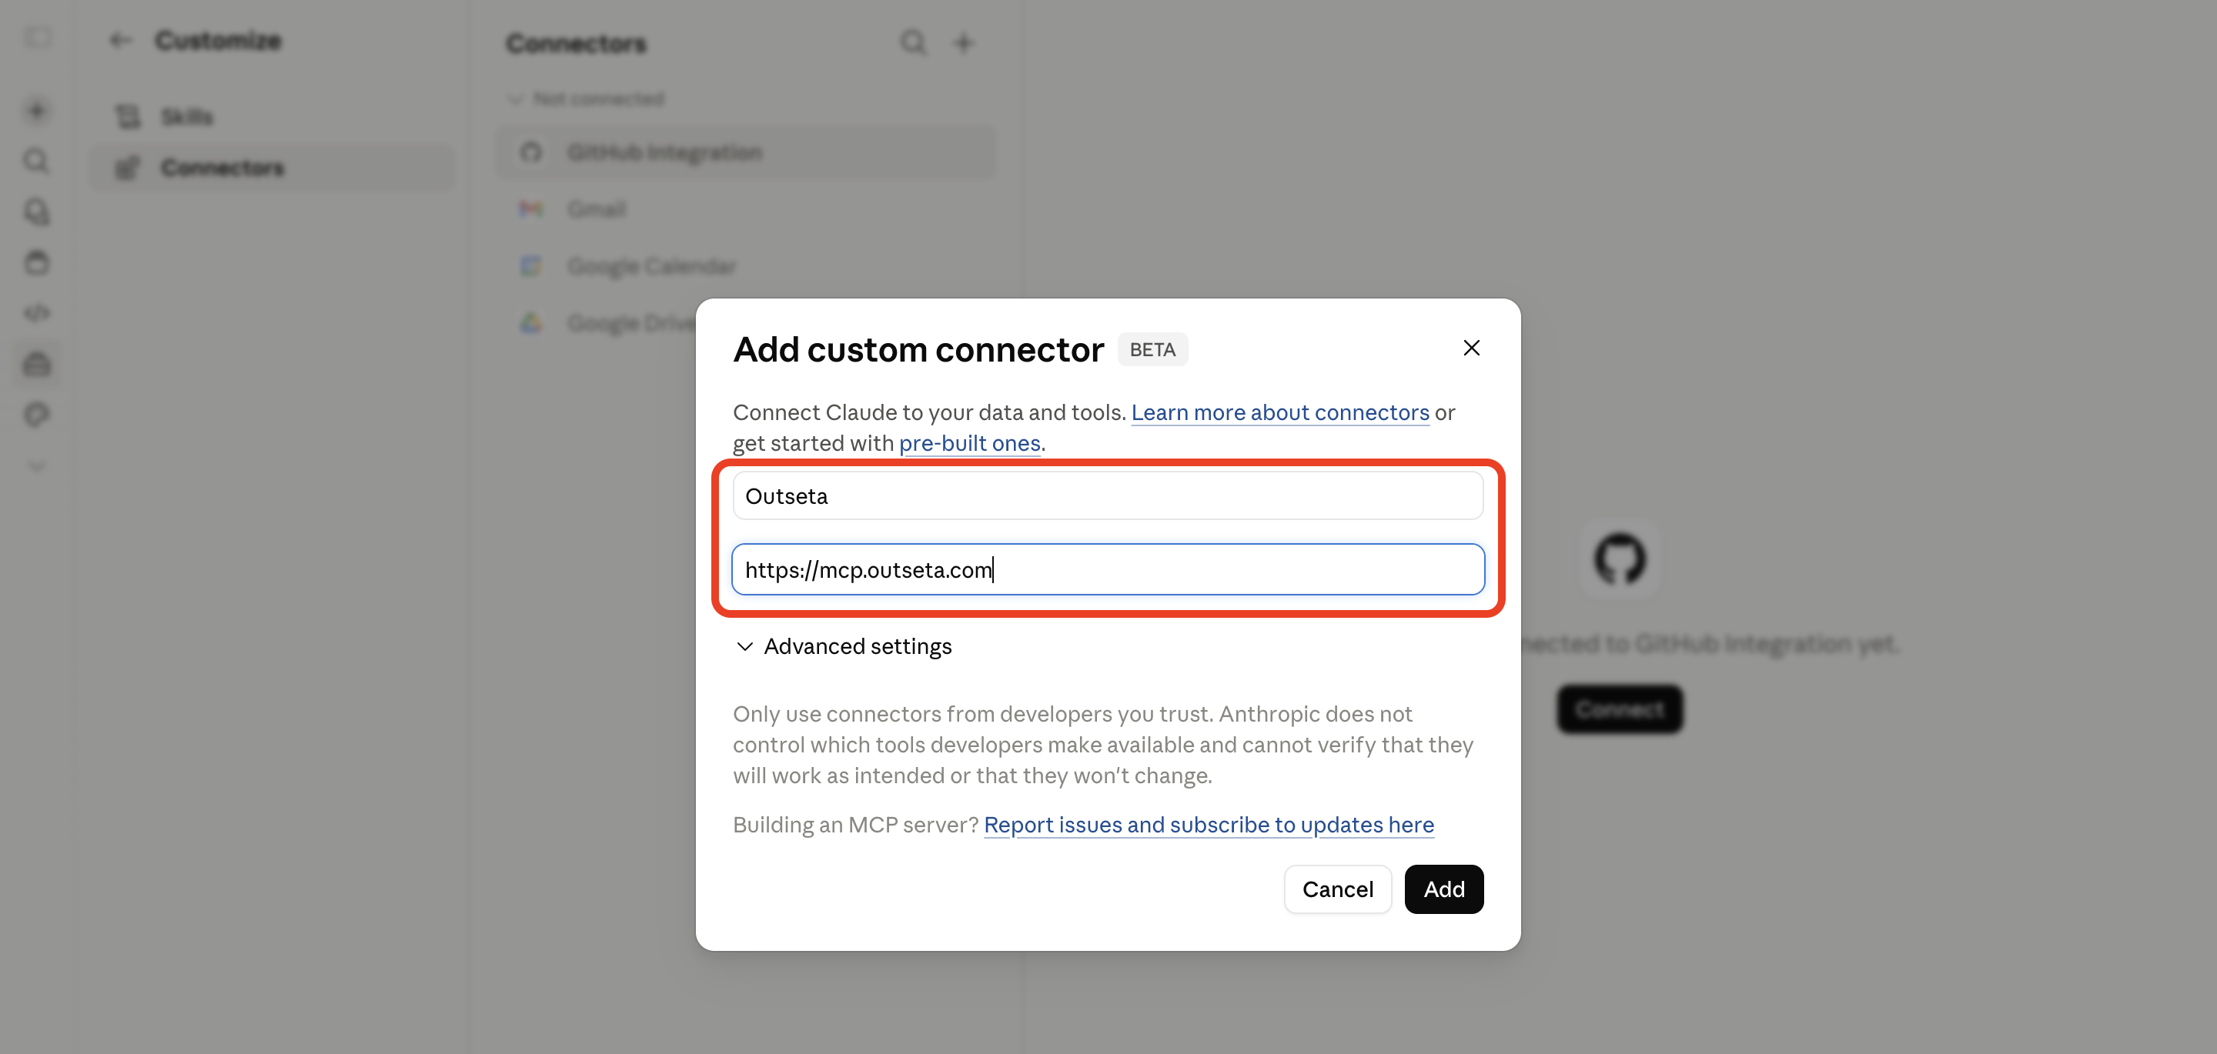Viewport: 2217px width, 1054px height.
Task: Expand Advanced settings section
Action: coord(844,646)
